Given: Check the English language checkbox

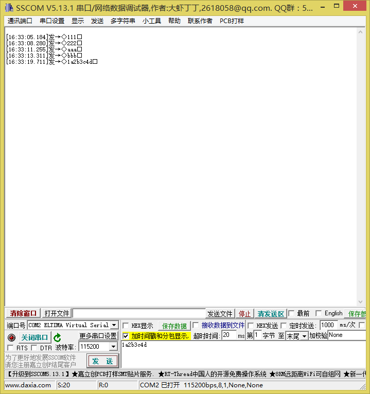Looking at the screenshot, I should [x=319, y=313].
